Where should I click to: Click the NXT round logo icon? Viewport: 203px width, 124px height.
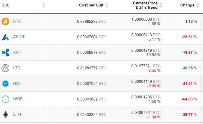point(6,84)
